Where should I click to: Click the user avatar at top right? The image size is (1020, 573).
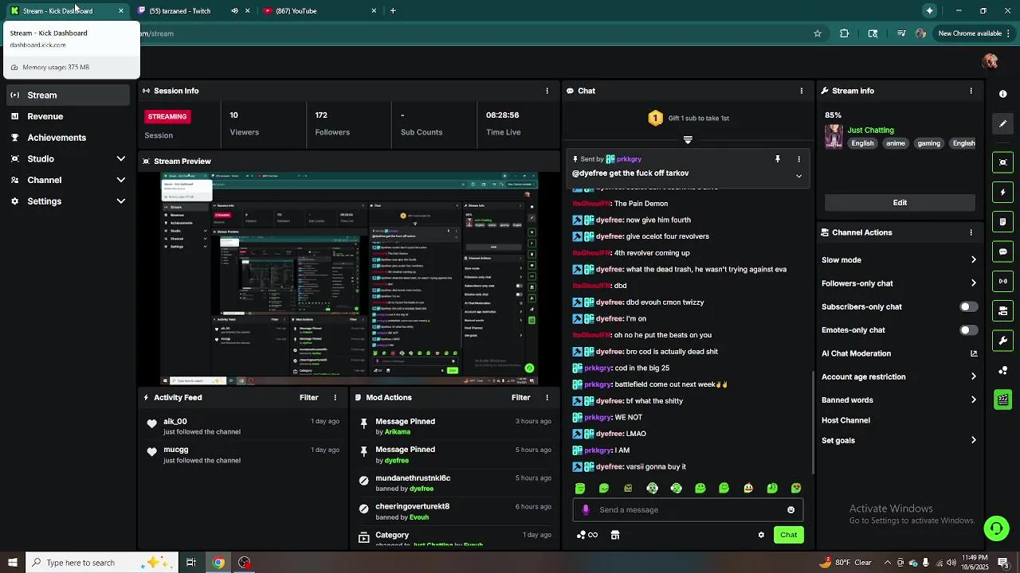click(x=991, y=62)
